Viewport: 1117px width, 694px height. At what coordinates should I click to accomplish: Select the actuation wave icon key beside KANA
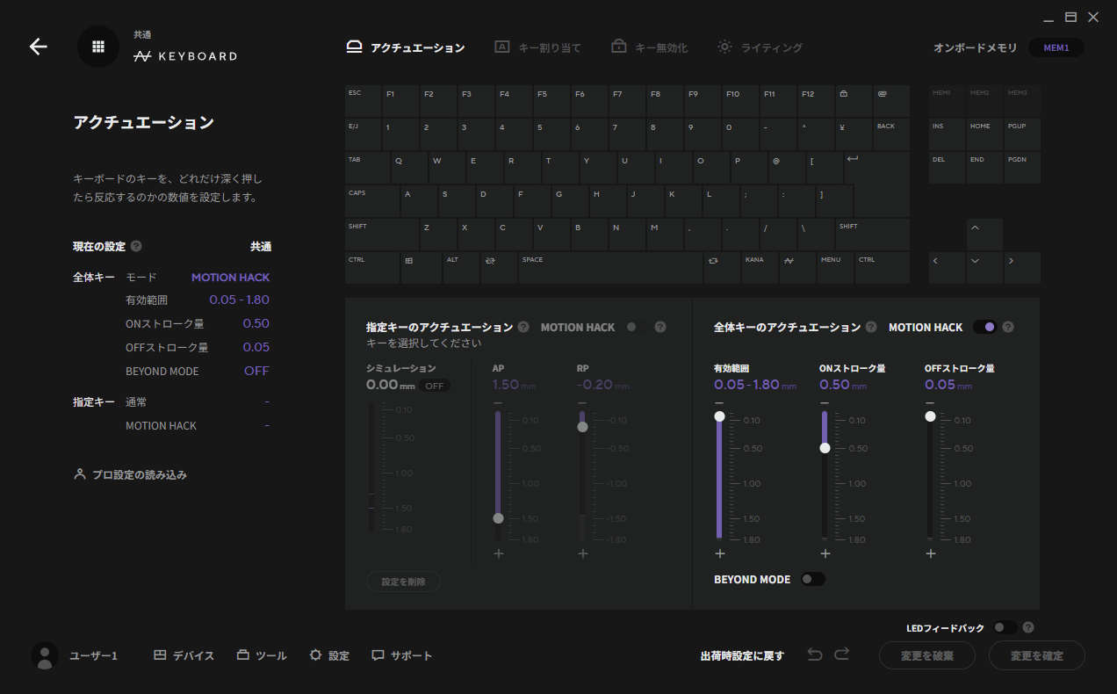[x=797, y=268]
